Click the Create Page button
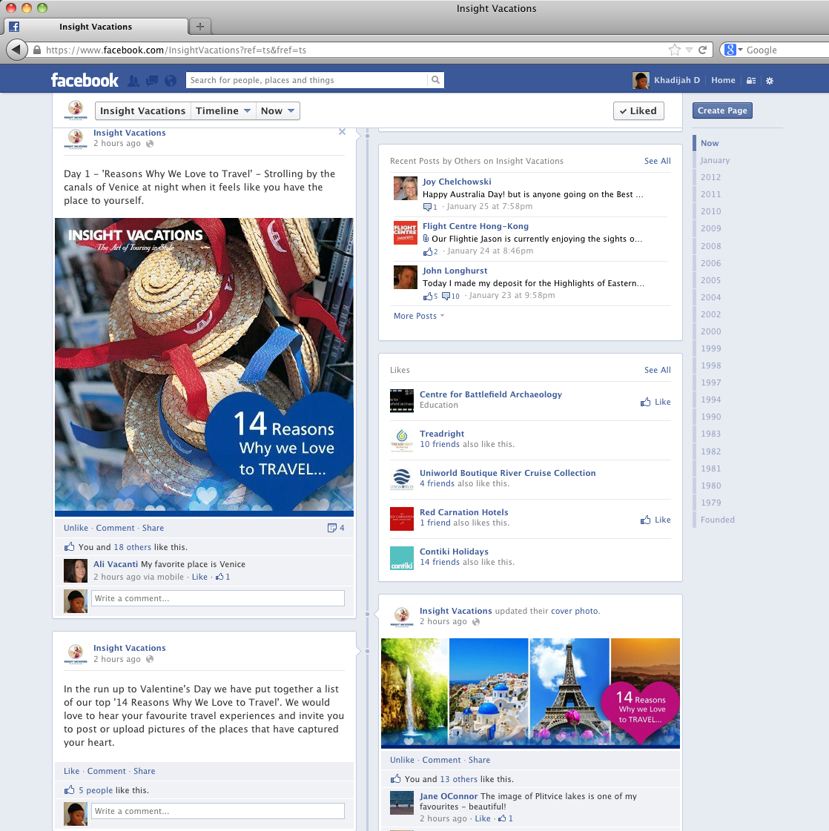The height and width of the screenshot is (831, 829). pyautogui.click(x=722, y=110)
